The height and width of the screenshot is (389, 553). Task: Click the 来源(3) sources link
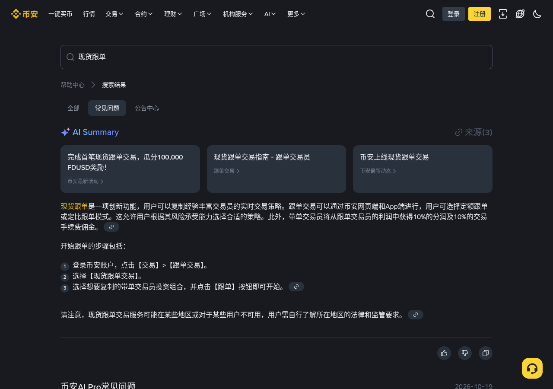tap(474, 132)
